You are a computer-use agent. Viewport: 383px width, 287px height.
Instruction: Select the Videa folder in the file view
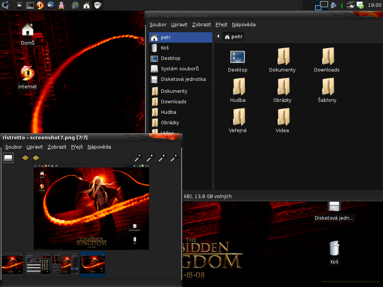(x=282, y=121)
